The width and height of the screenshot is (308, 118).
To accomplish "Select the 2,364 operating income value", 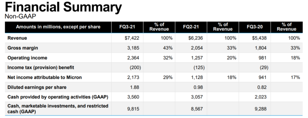I will coord(133,58).
